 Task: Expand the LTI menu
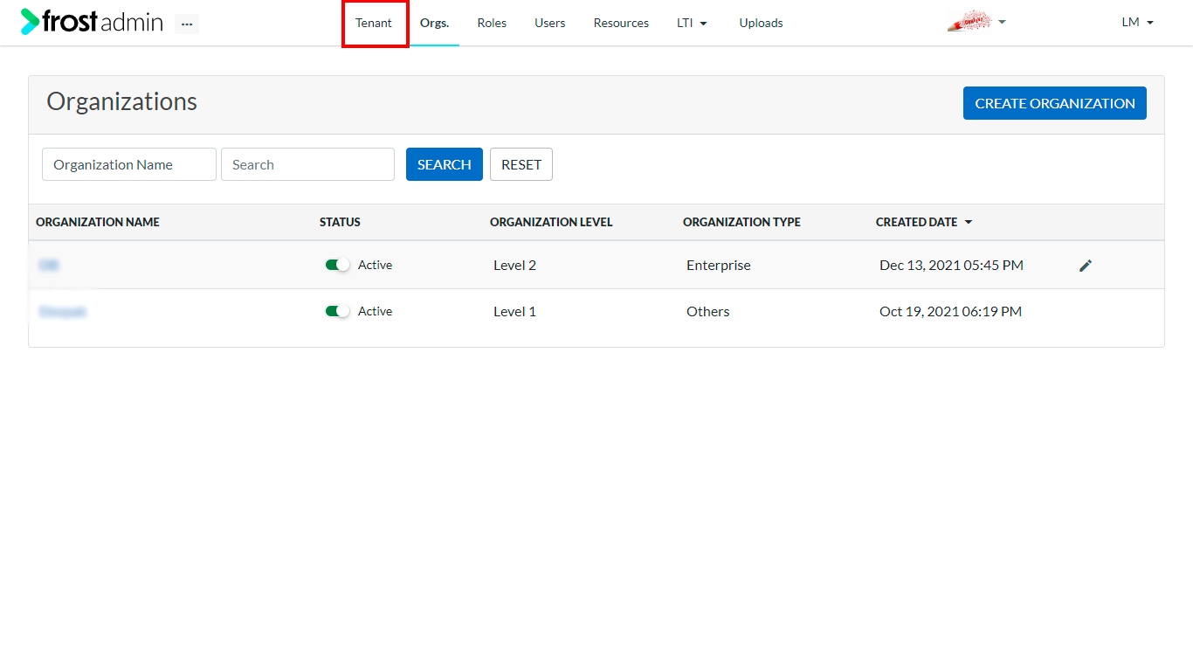[x=692, y=23]
